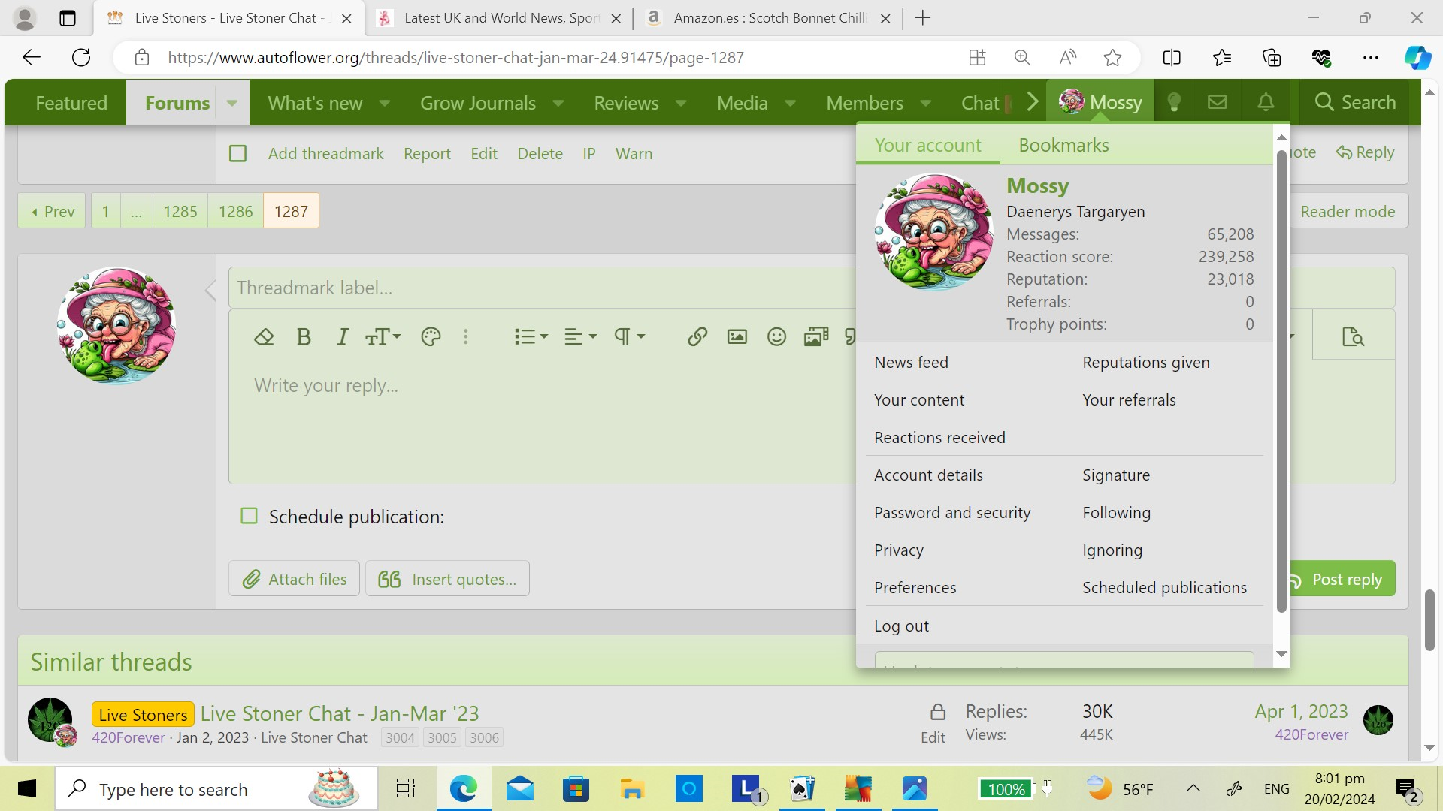Open the smilies emoji picker
This screenshot has height=811, width=1443.
[776, 337]
